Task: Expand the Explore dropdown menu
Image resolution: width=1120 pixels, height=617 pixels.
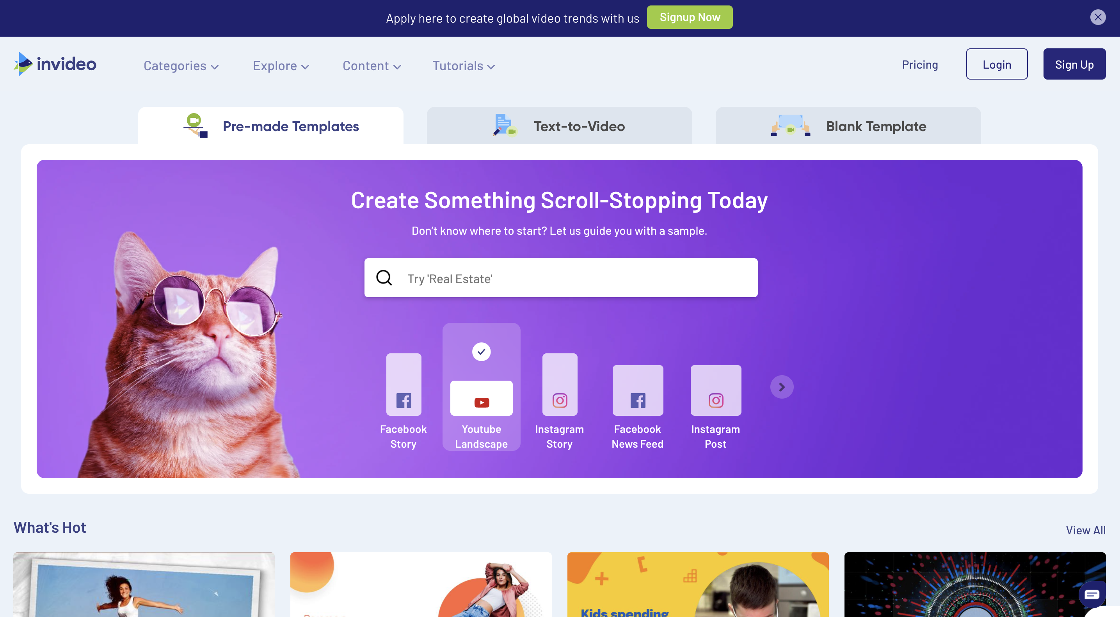Action: point(281,66)
